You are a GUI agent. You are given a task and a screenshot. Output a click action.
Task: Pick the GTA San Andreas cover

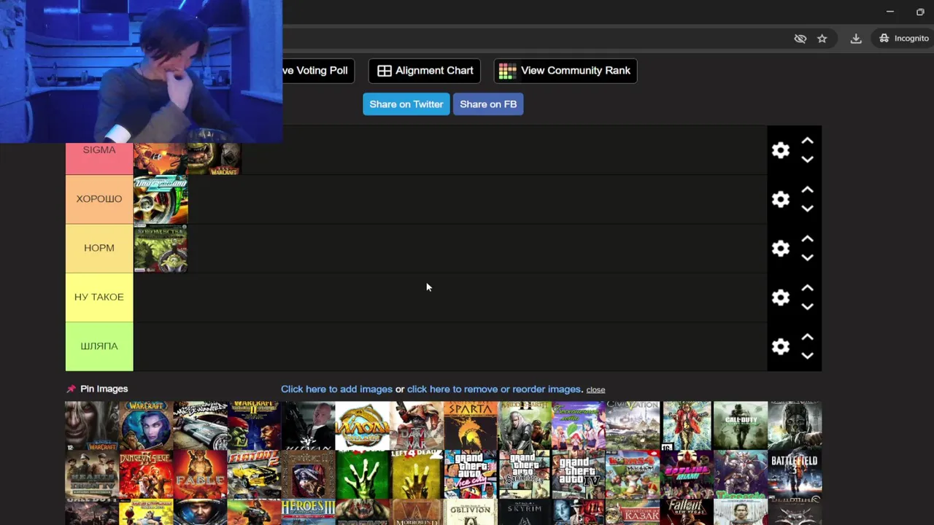[525, 475]
